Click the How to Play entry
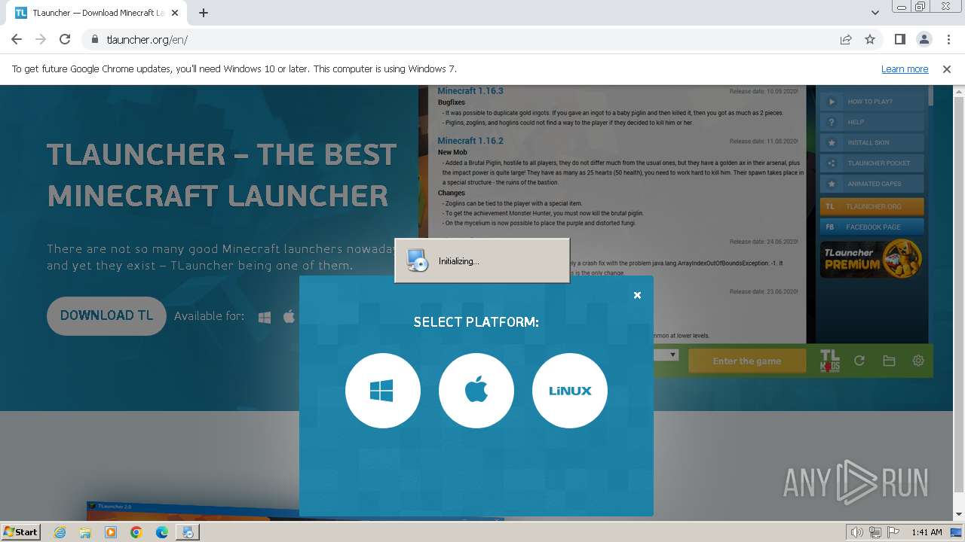 tap(872, 102)
